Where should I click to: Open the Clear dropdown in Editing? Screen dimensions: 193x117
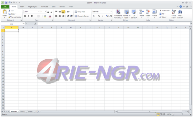point(163,17)
